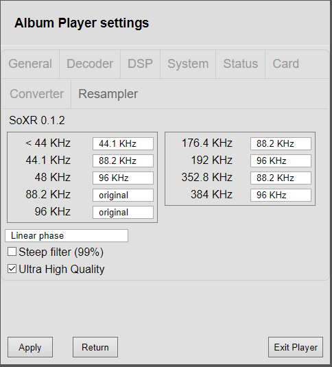Select the DSP tab
The width and height of the screenshot is (332, 367).
tap(140, 64)
